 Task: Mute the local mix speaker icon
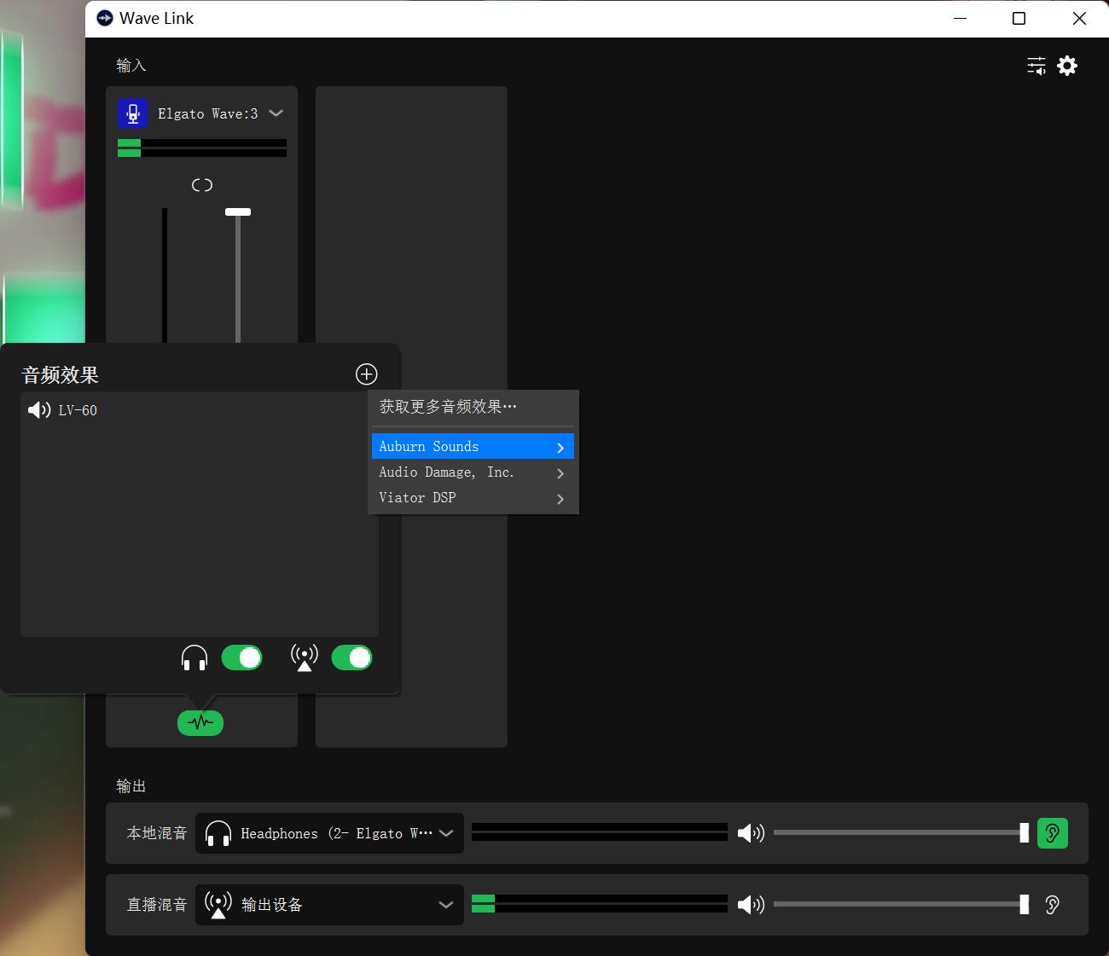point(751,833)
